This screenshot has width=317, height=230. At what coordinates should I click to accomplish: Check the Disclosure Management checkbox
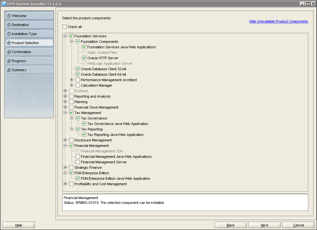(x=71, y=140)
